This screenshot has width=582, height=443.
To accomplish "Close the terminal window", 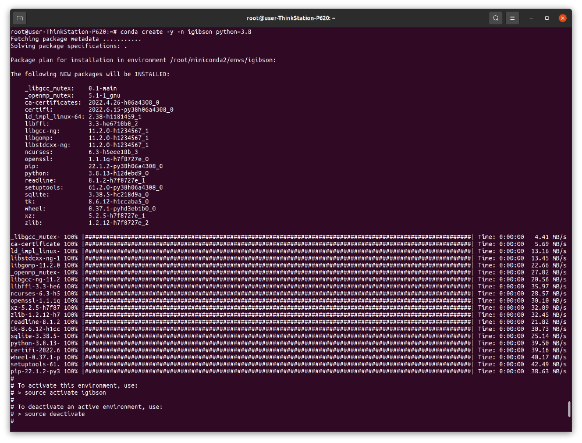I will 563,18.
